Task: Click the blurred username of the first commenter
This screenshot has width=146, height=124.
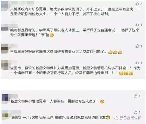Action: click(22, 3)
